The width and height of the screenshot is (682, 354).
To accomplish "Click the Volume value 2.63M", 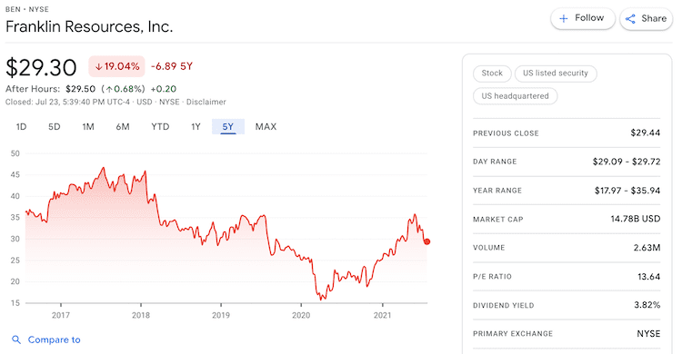I will pyautogui.click(x=647, y=248).
